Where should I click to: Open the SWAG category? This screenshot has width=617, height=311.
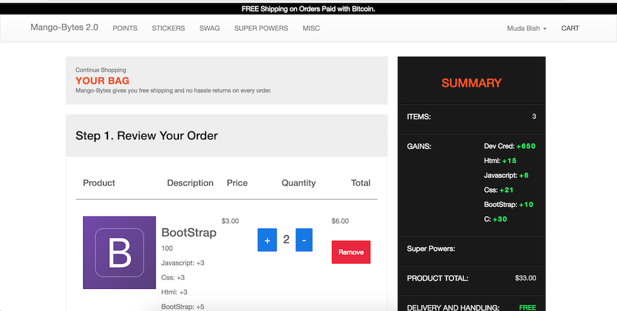(209, 28)
